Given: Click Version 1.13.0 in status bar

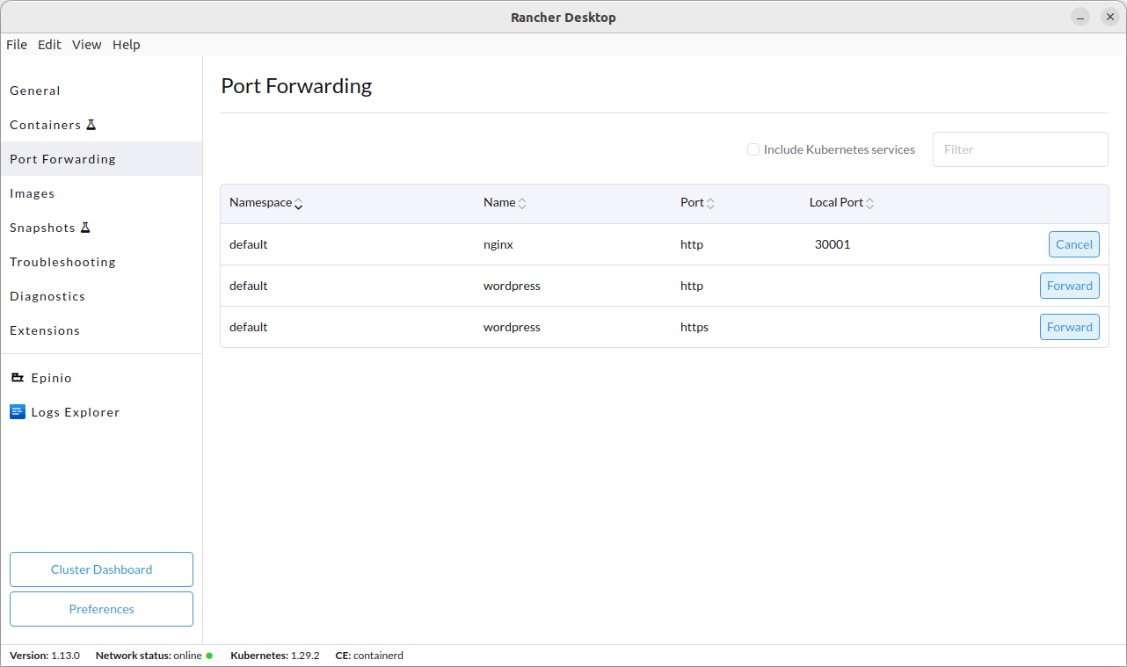Looking at the screenshot, I should click(x=45, y=656).
